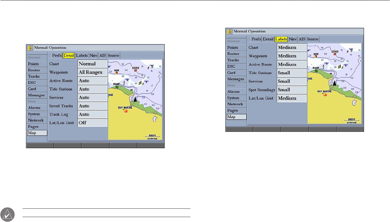This screenshot has width=390, height=222.
Task: Open DSC in the Labels screen sidebar
Action: [x=236, y=66]
